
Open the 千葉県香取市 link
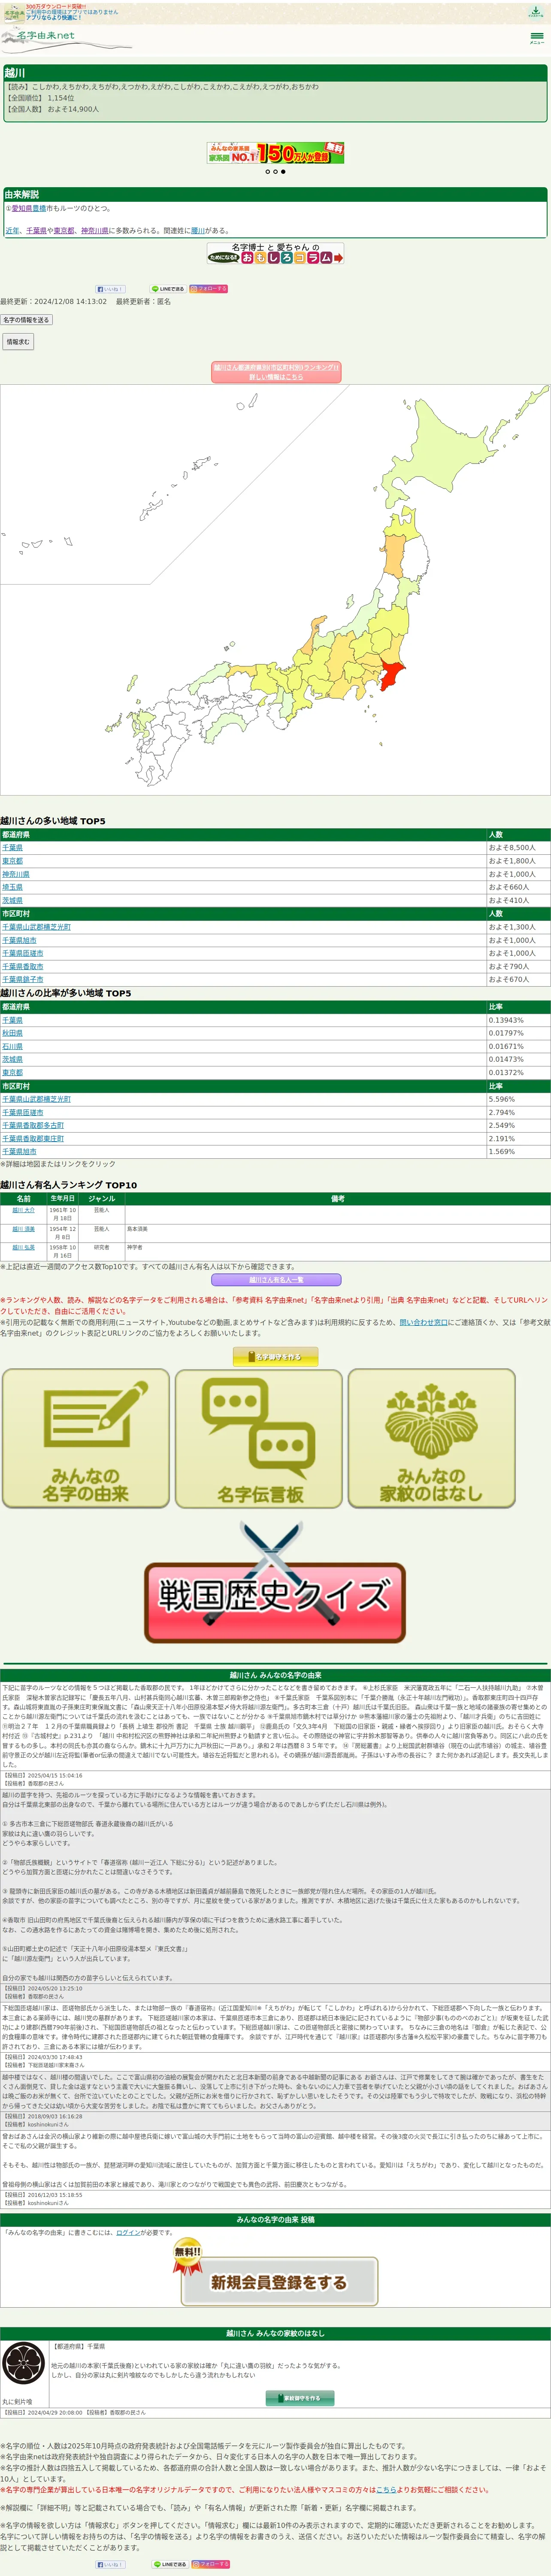click(23, 966)
